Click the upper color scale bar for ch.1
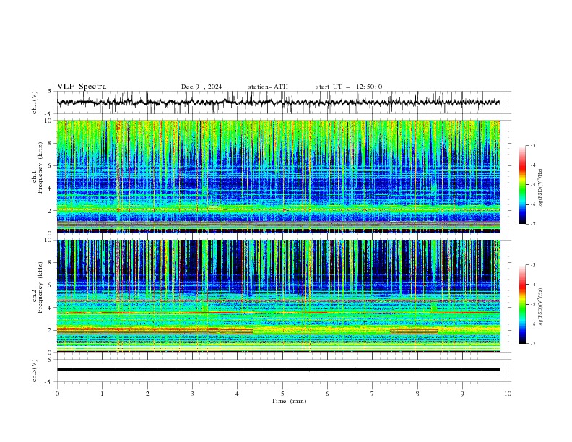 click(x=522, y=185)
